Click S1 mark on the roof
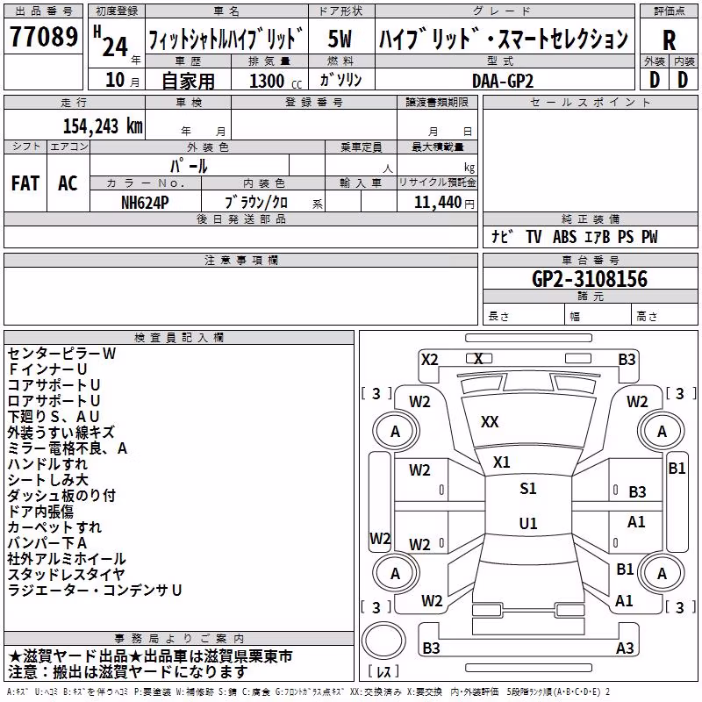 click(x=528, y=489)
